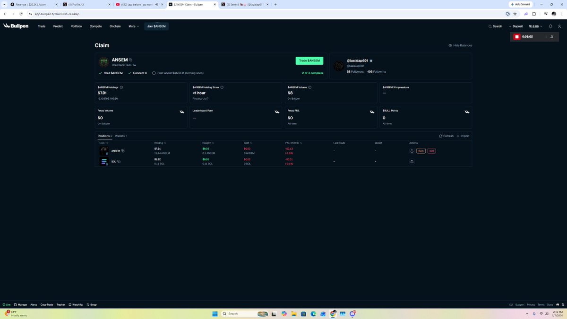Sort positions by Coin column
This screenshot has height=319, width=567.
pos(103,143)
